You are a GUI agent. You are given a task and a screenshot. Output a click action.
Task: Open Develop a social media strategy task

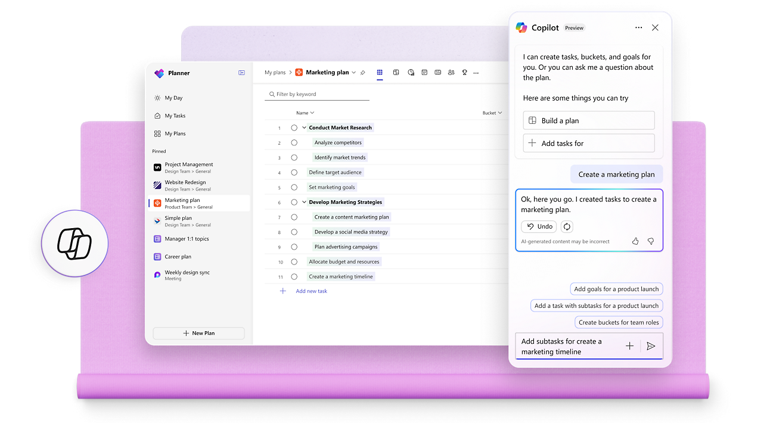click(x=351, y=232)
